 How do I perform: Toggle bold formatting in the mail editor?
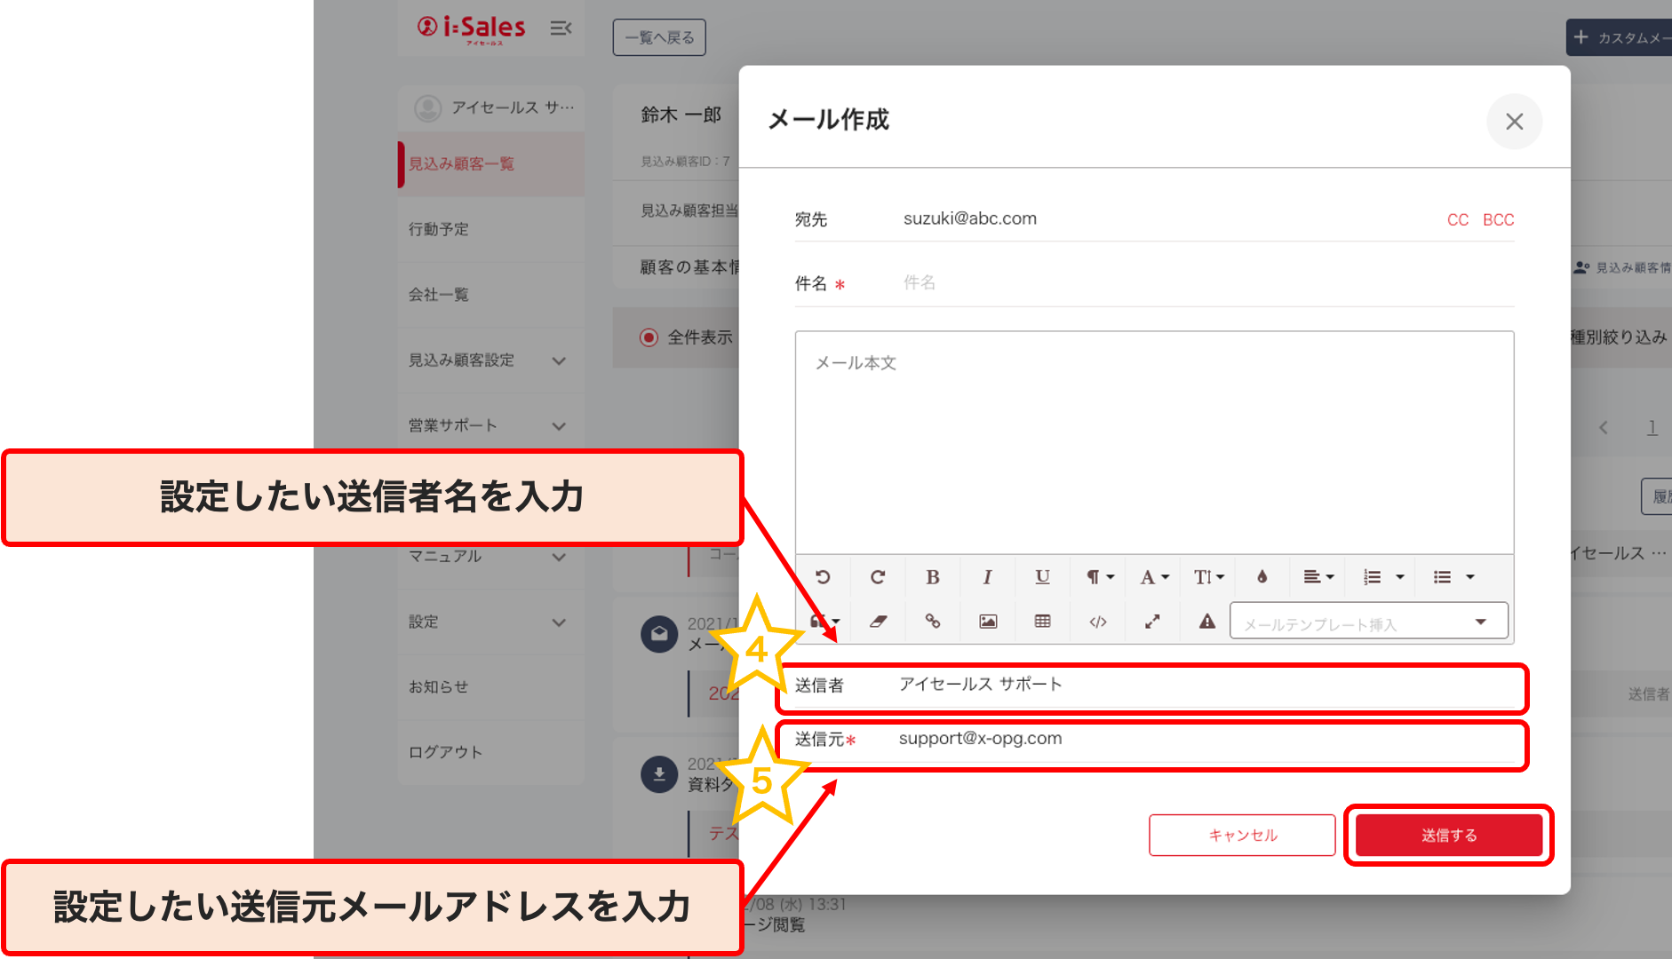coord(932,577)
